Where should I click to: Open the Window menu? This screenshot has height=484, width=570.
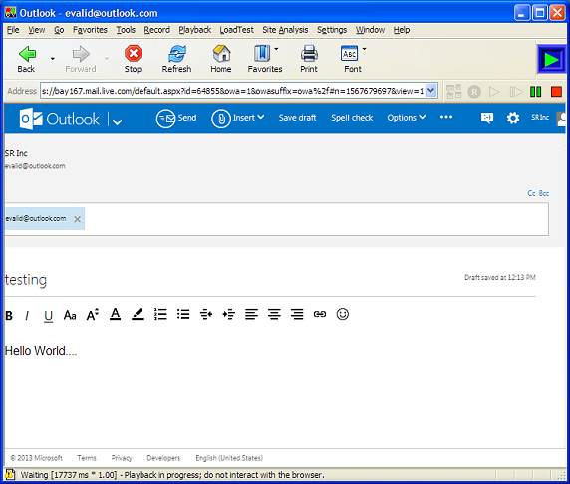pyautogui.click(x=370, y=30)
